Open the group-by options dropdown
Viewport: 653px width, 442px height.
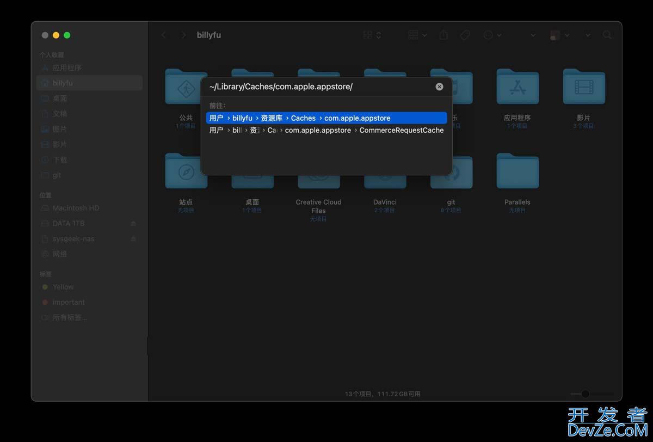[417, 35]
